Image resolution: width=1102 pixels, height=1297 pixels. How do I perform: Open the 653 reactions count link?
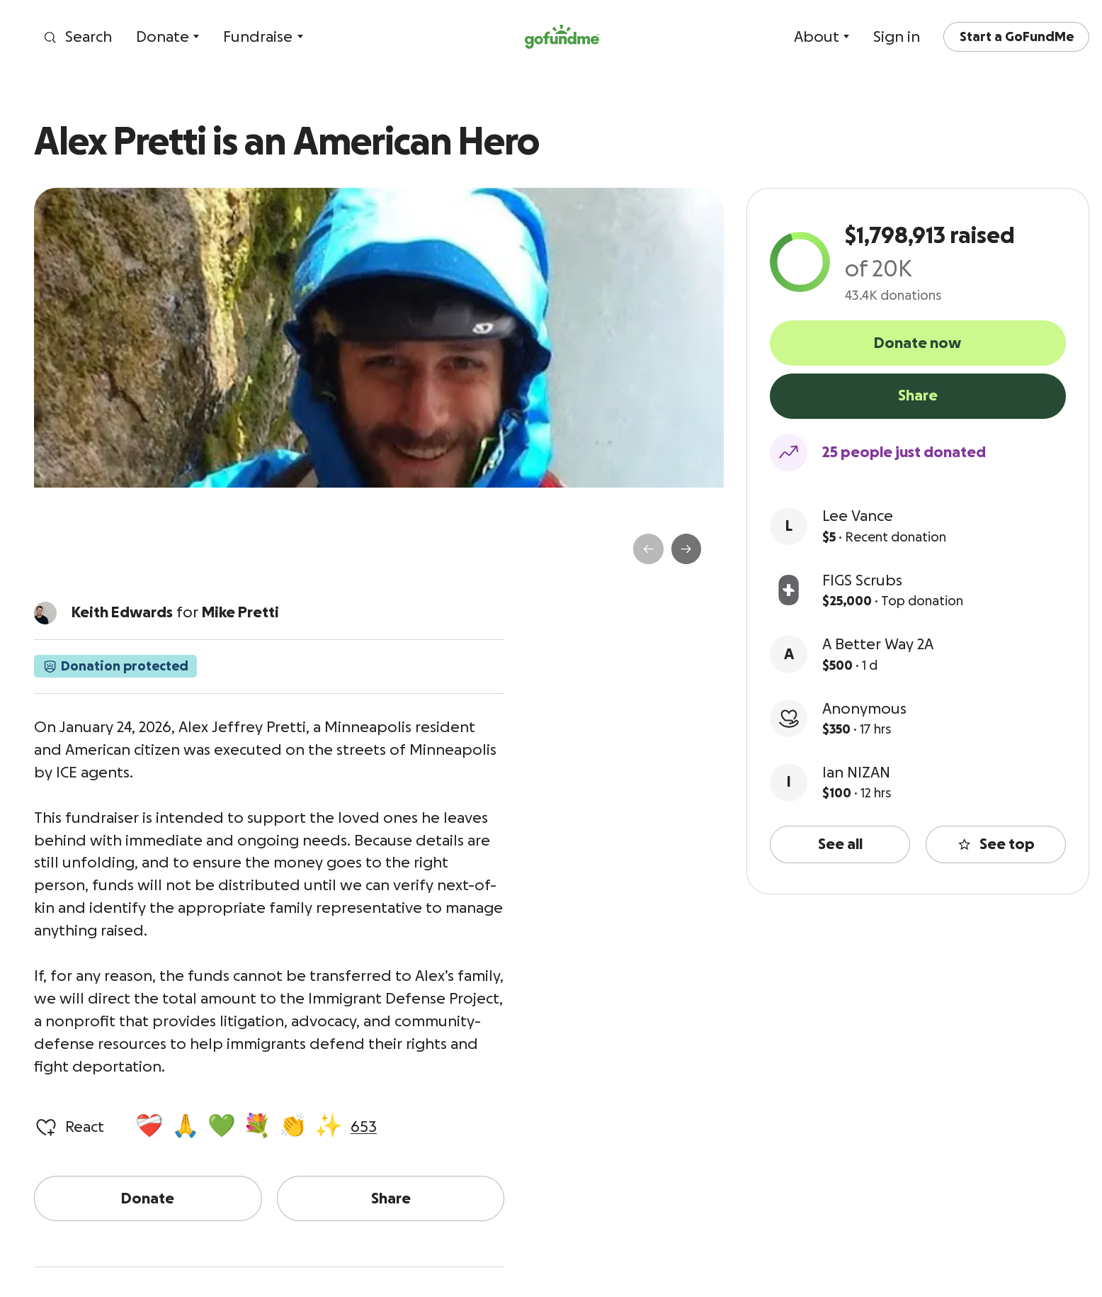[363, 1127]
